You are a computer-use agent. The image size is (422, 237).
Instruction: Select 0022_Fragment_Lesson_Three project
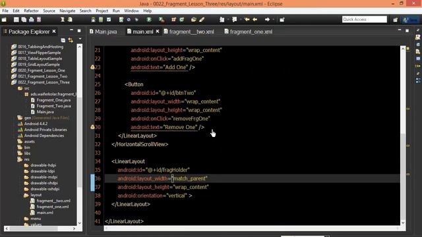click(44, 82)
